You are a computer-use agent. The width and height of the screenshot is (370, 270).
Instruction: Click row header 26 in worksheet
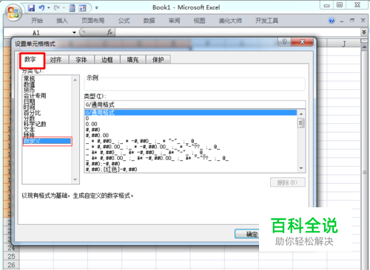[x=11, y=265]
